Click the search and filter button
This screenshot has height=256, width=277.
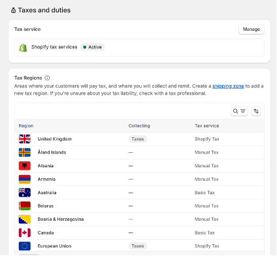coord(239,111)
